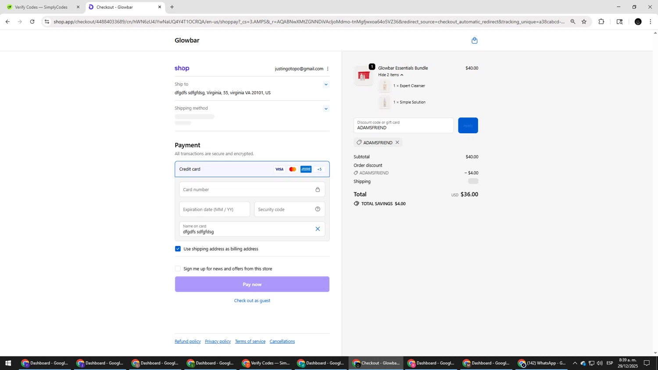Click the Shop logo
658x370 pixels.
coord(182,68)
